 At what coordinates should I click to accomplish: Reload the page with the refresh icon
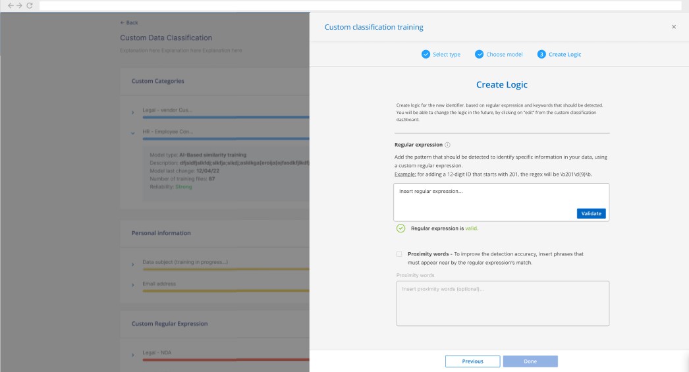click(x=30, y=5)
